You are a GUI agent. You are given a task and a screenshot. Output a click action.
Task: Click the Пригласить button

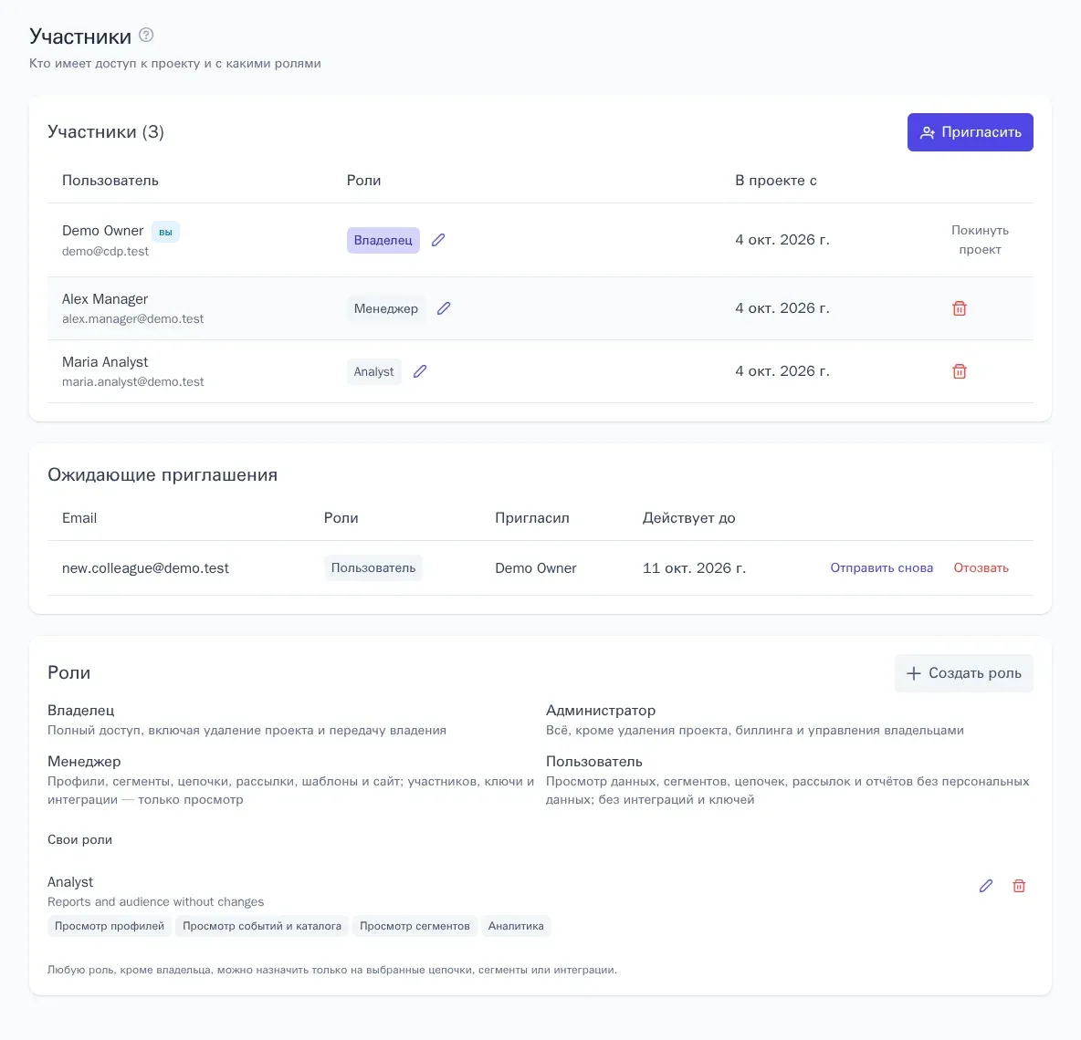pos(970,132)
